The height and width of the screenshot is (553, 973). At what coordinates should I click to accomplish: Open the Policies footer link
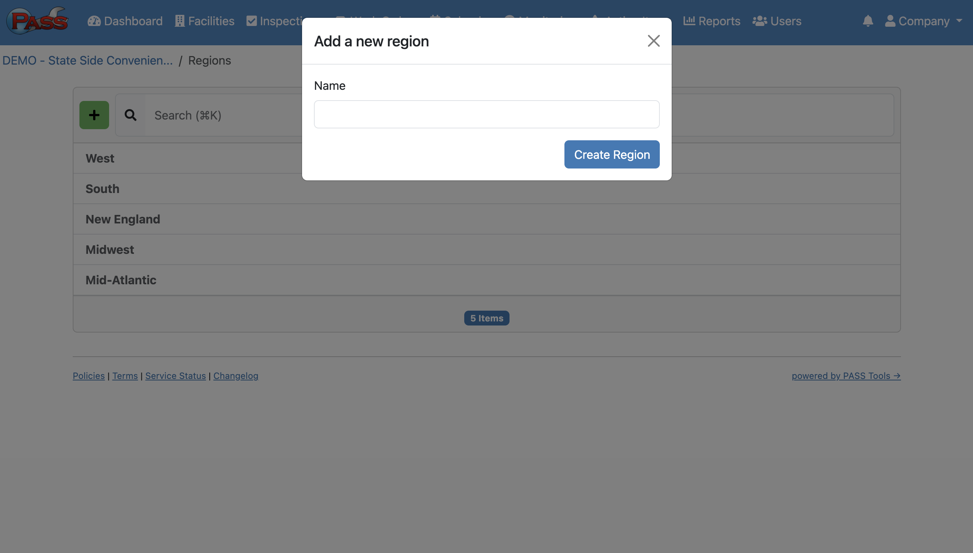pos(88,376)
